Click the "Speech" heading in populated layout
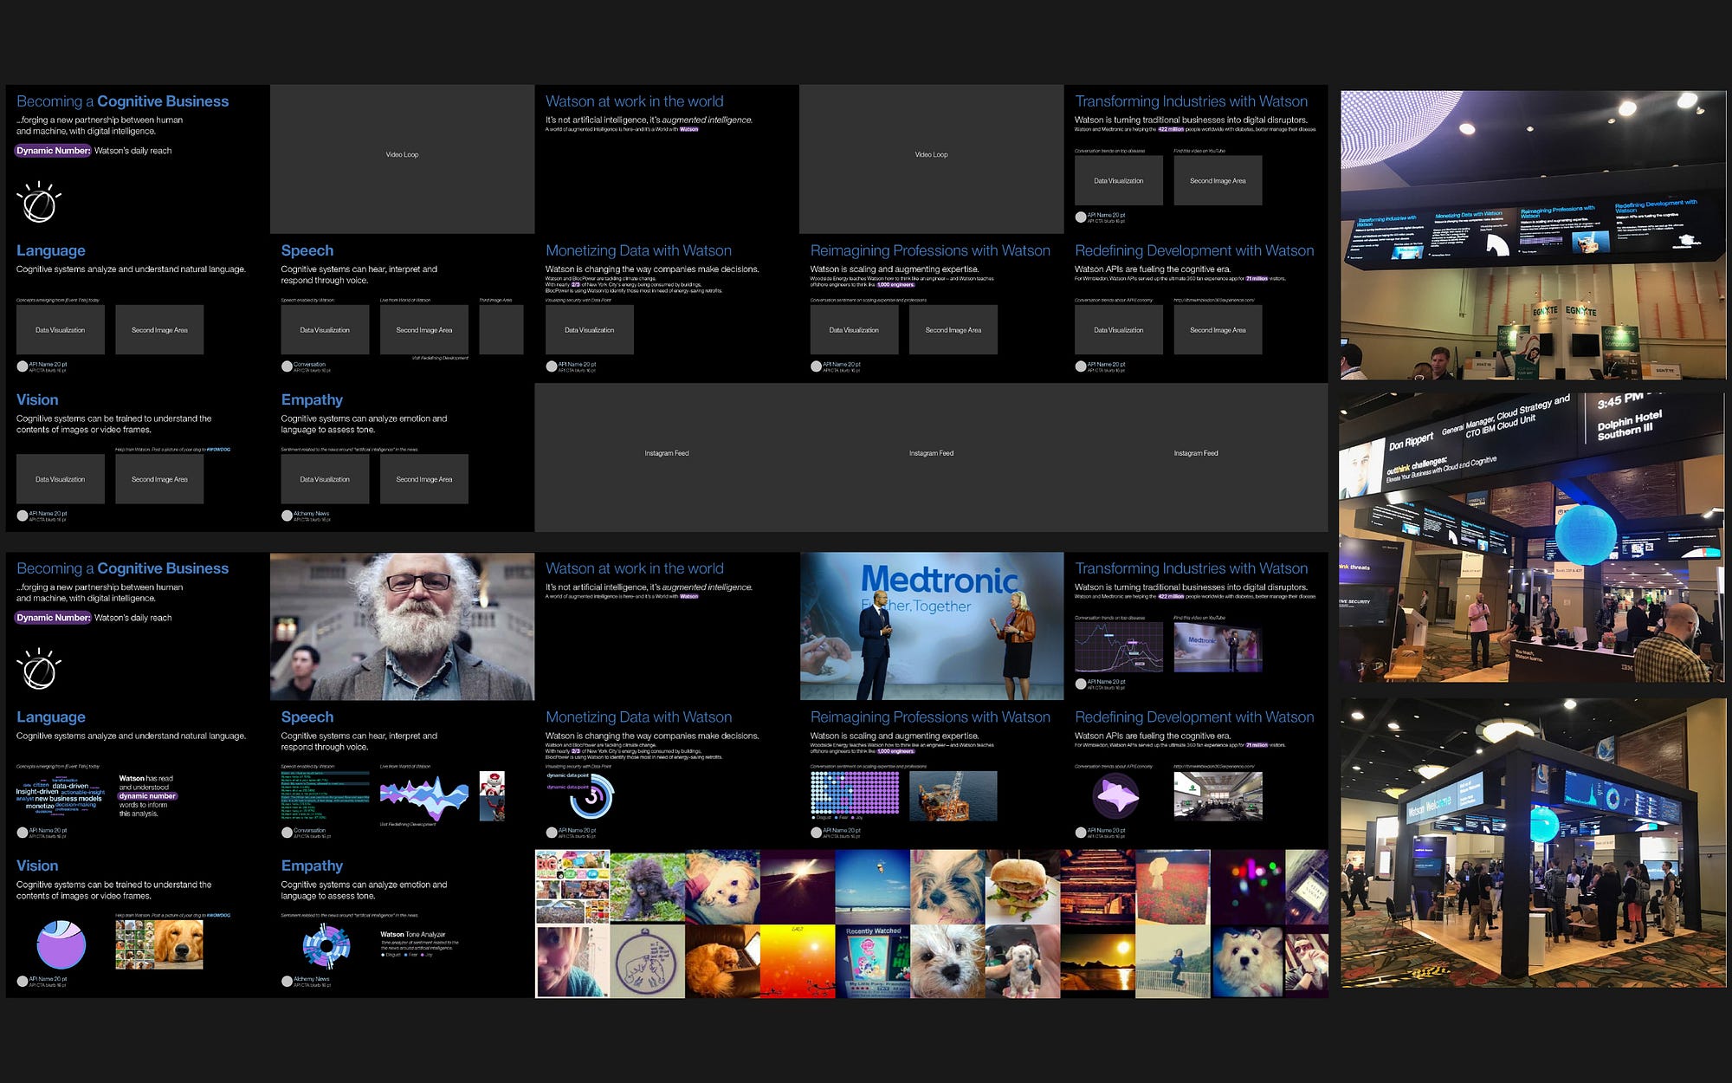Screen dimensions: 1732x1083 [x=307, y=717]
